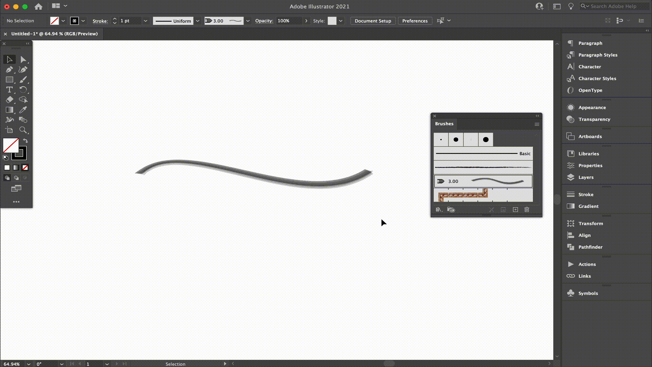Select the large round calligraphic brush

click(x=486, y=140)
